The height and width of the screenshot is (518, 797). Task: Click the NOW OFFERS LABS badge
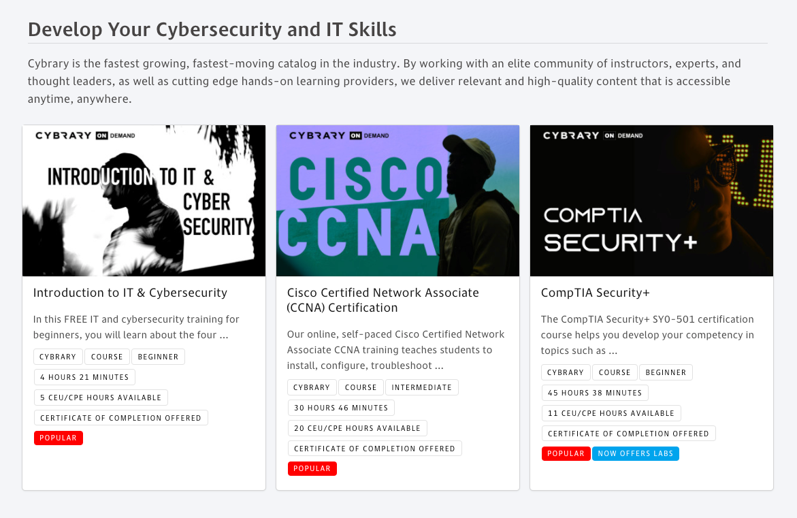636,453
